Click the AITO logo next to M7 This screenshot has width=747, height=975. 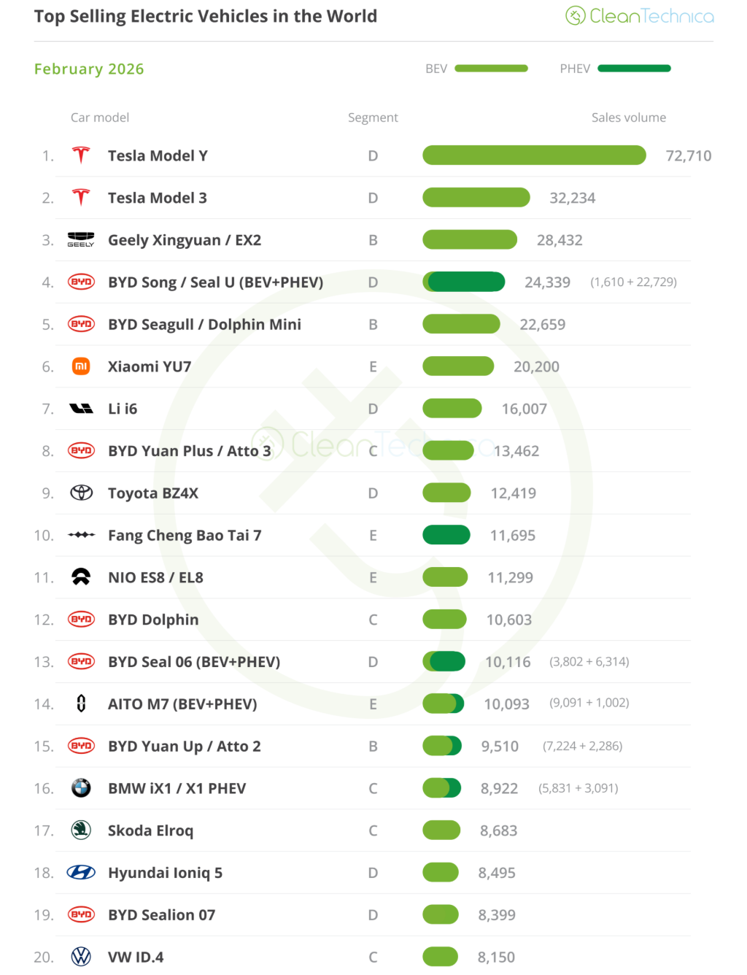click(x=81, y=704)
